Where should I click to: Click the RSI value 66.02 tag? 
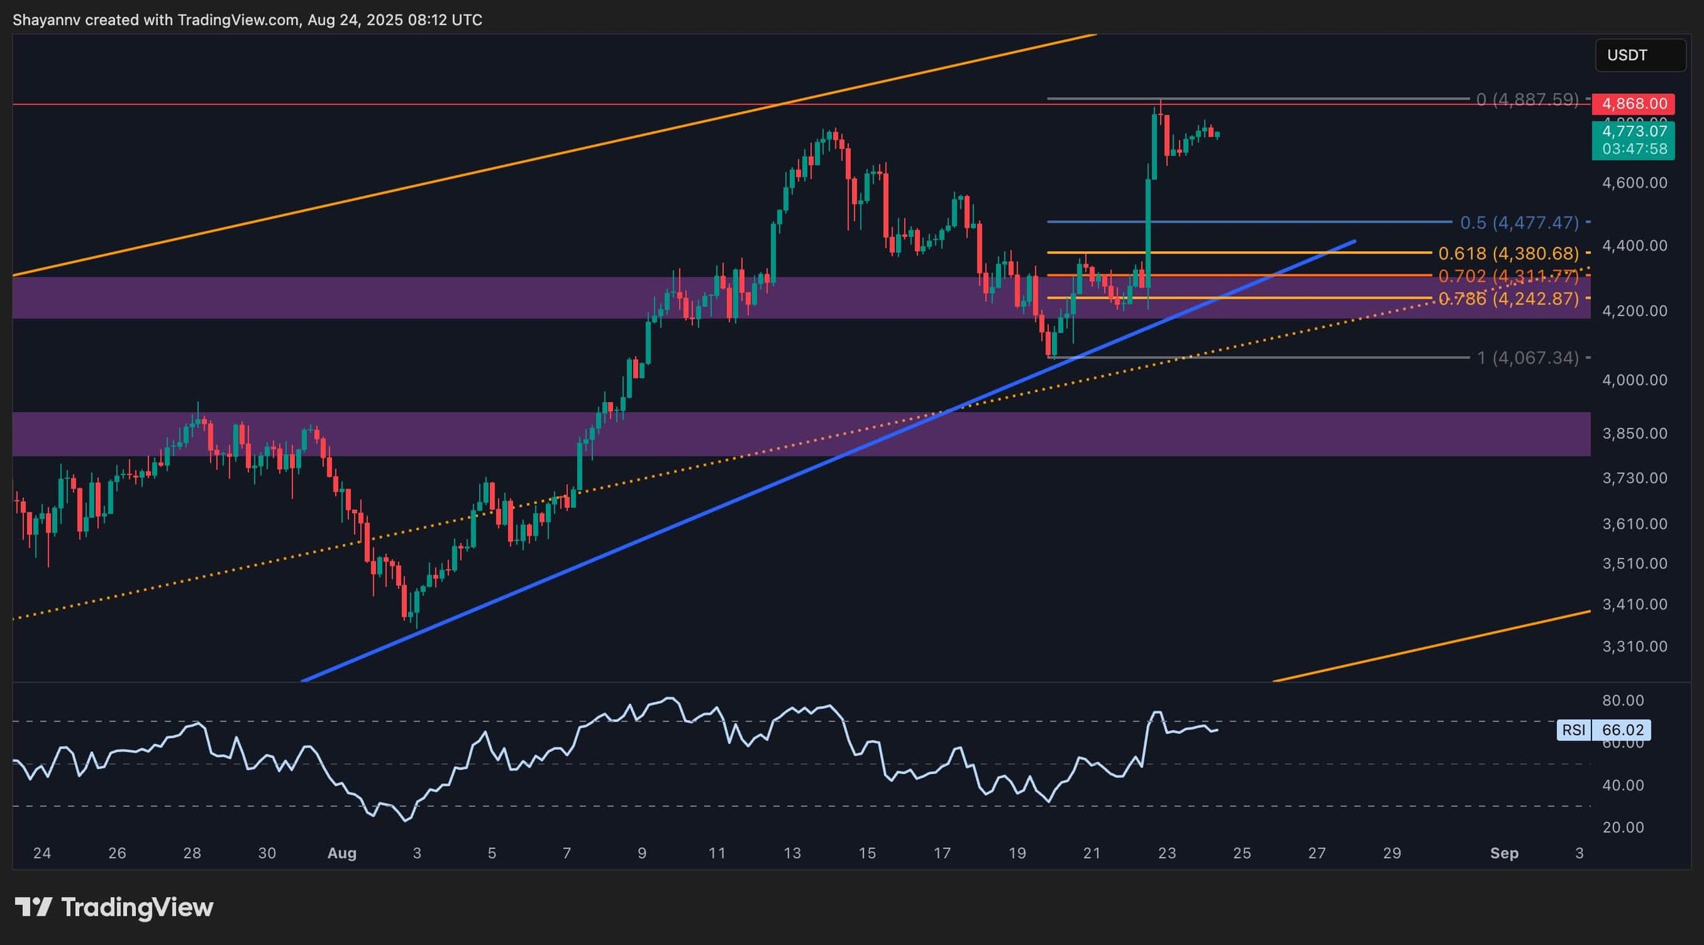coord(1622,730)
